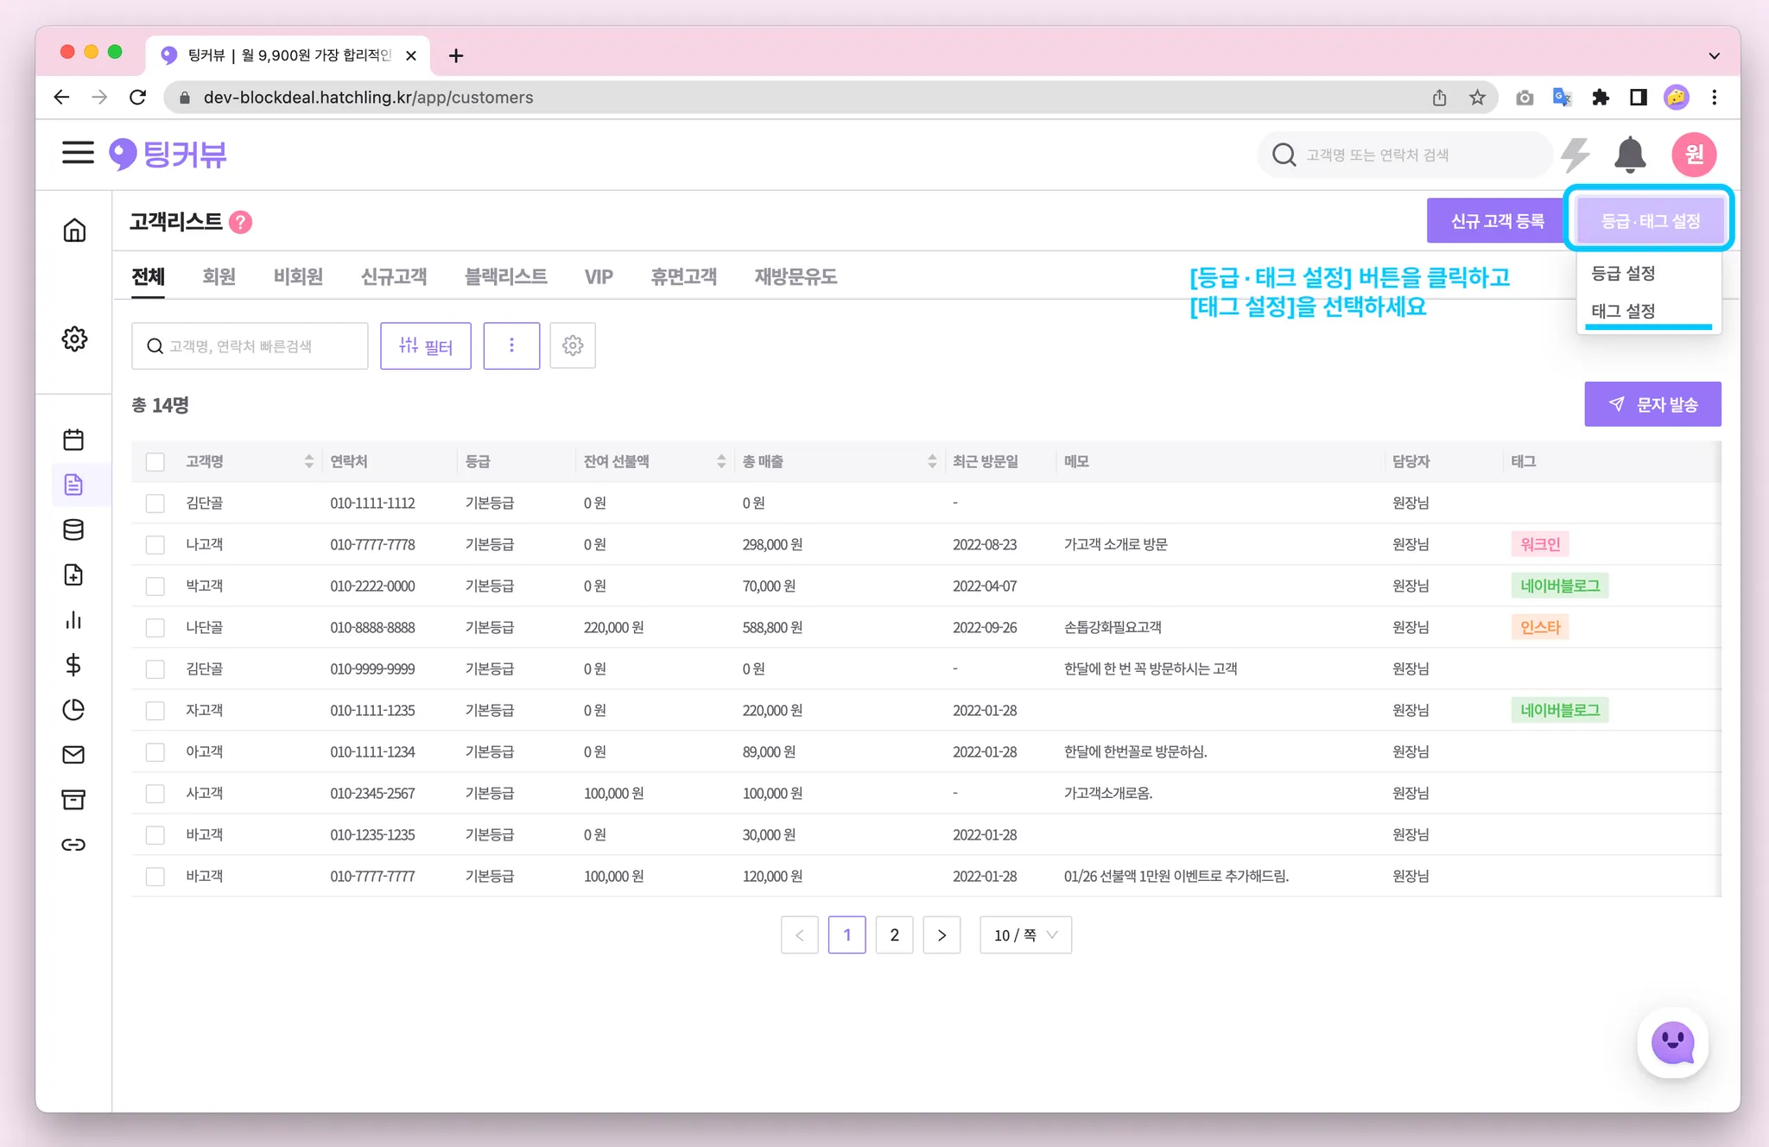
Task: Open the calendar icon in sidebar
Action: click(73, 440)
